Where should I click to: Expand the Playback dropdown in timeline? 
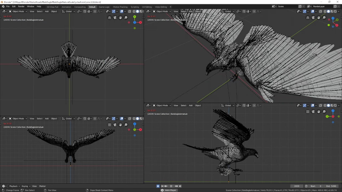click(x=14, y=186)
